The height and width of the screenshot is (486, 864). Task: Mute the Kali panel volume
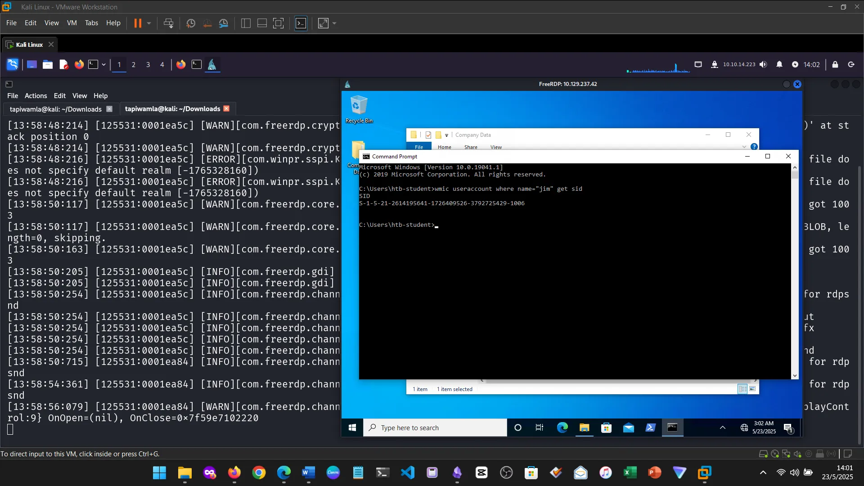click(763, 65)
